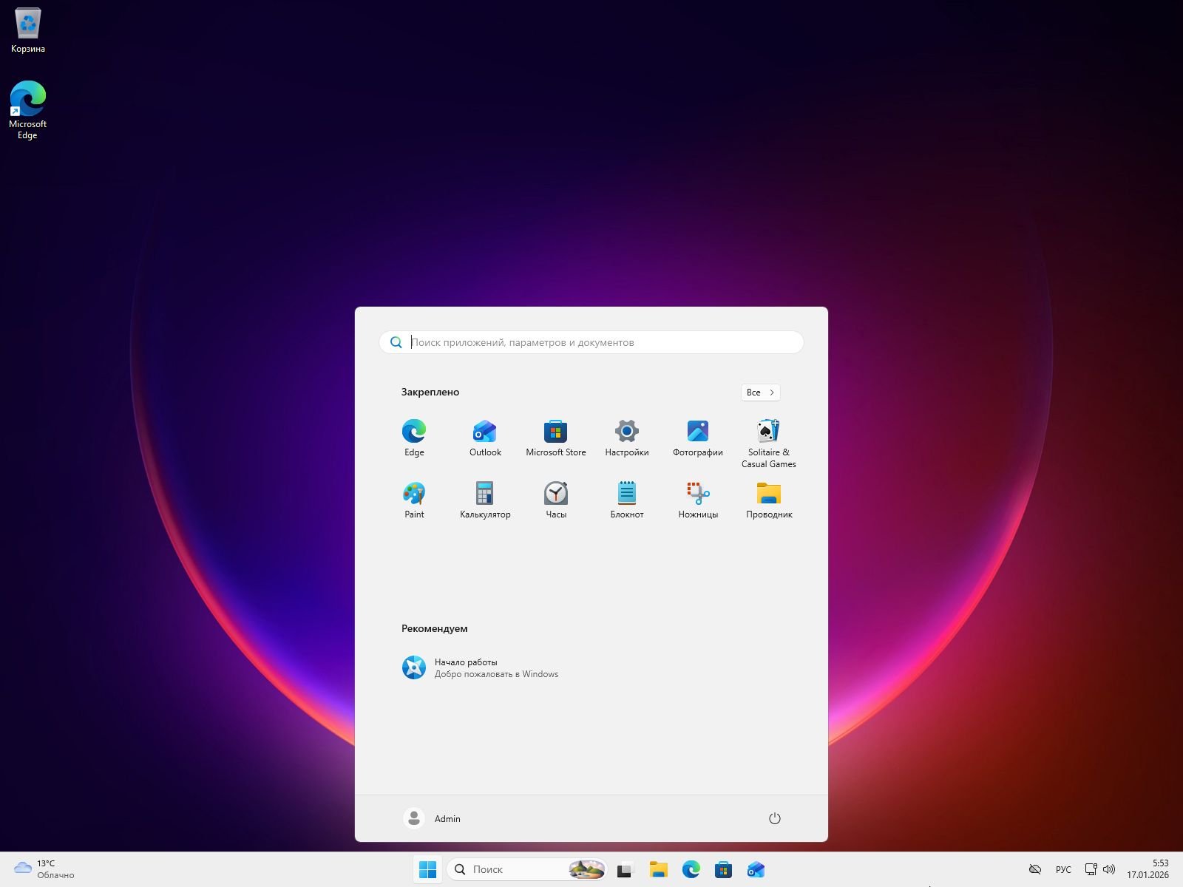Launch Блокнот notepad
This screenshot has width=1183, height=887.
point(626,500)
